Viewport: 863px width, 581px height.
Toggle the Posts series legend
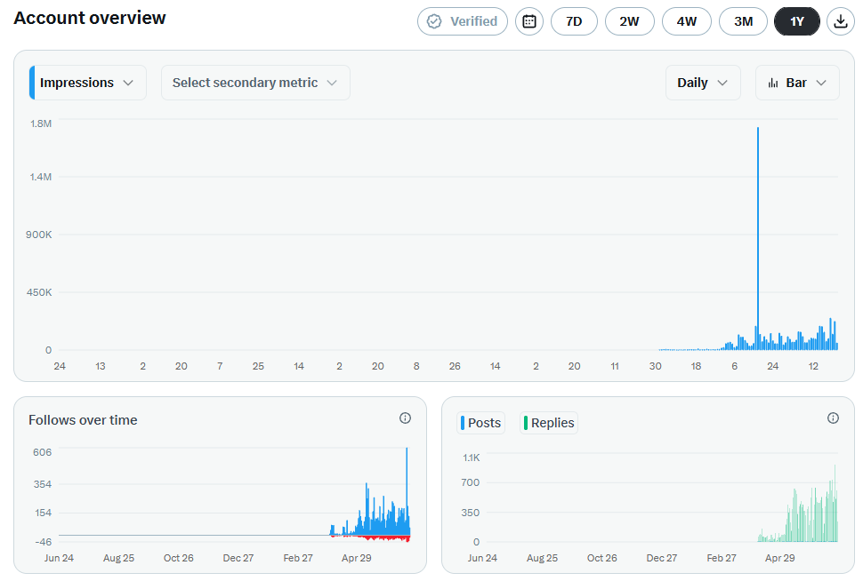481,423
